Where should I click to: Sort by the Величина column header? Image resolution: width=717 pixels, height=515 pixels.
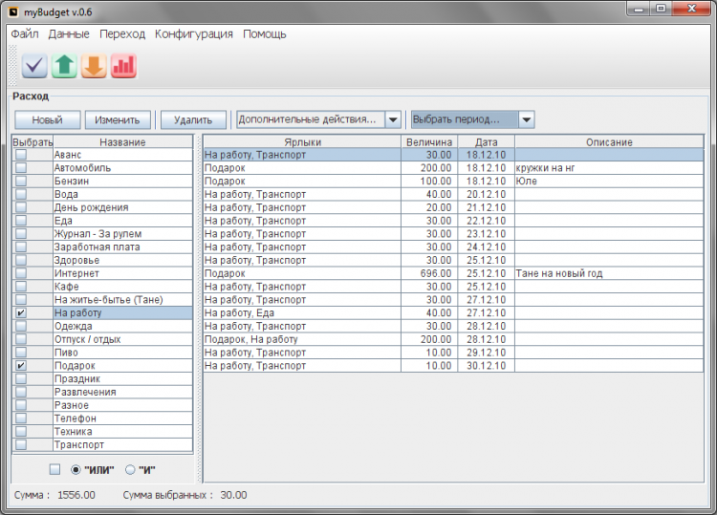coord(429,142)
